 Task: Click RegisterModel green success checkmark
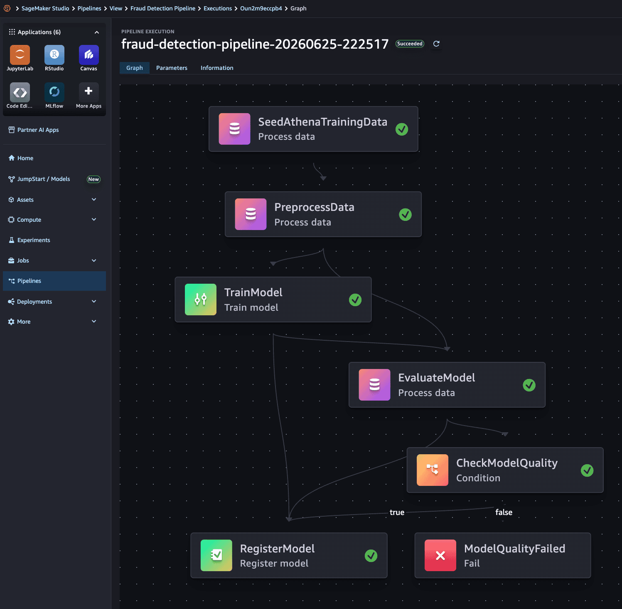pyautogui.click(x=371, y=556)
